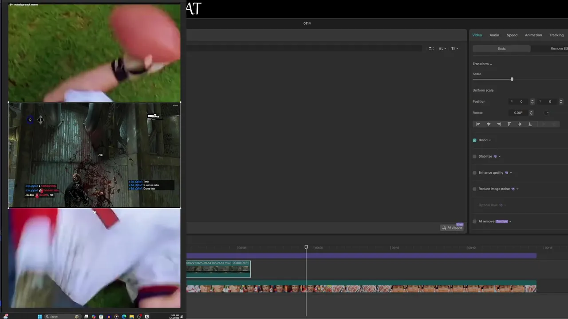Switch media view to grid layout

(x=431, y=48)
